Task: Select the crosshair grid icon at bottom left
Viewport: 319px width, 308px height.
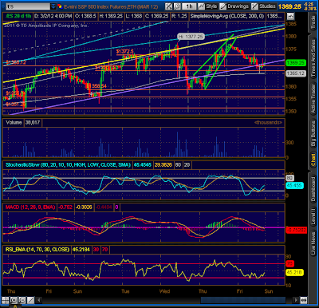Action: [6, 300]
